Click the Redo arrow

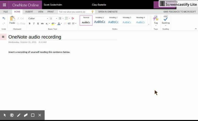tap(4, 23)
